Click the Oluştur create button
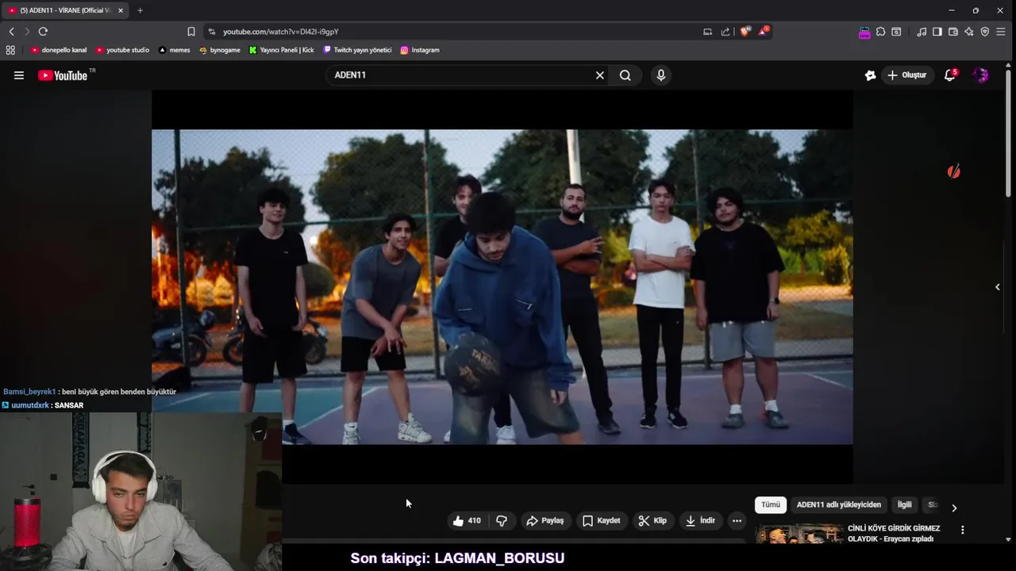 pyautogui.click(x=906, y=75)
